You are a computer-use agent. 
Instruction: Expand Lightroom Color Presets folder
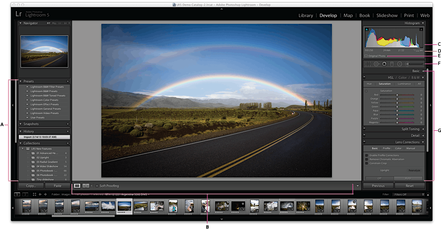pos(27,100)
